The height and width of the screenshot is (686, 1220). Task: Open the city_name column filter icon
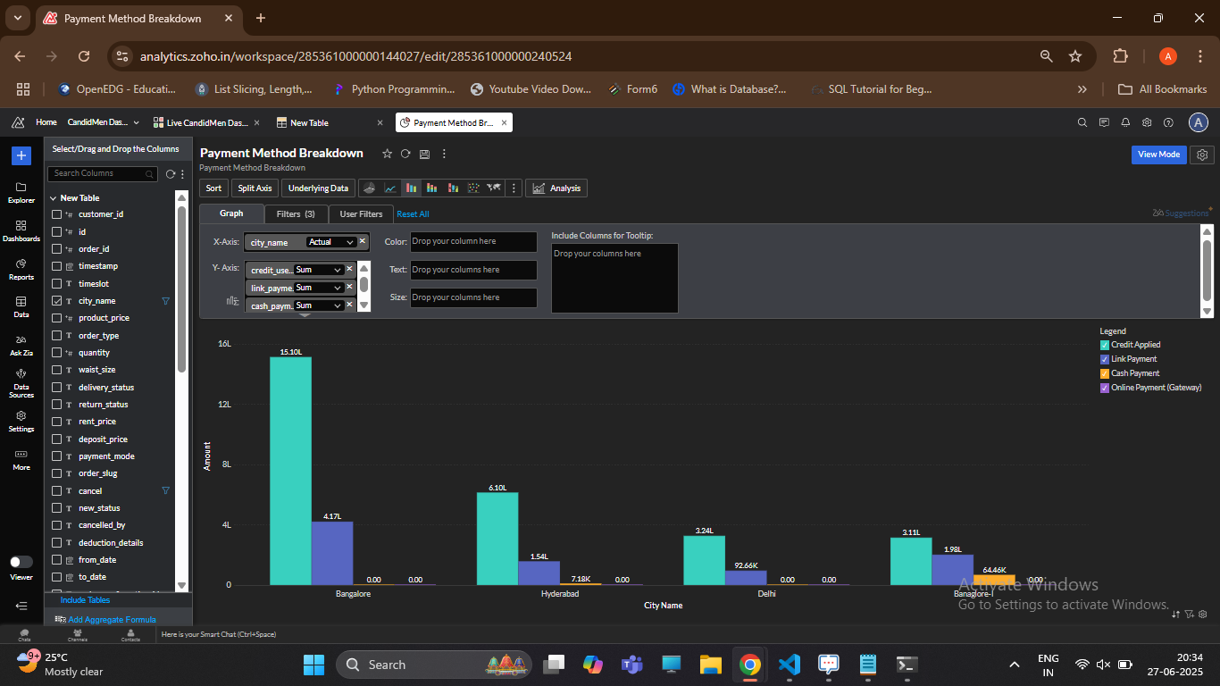[x=165, y=301]
